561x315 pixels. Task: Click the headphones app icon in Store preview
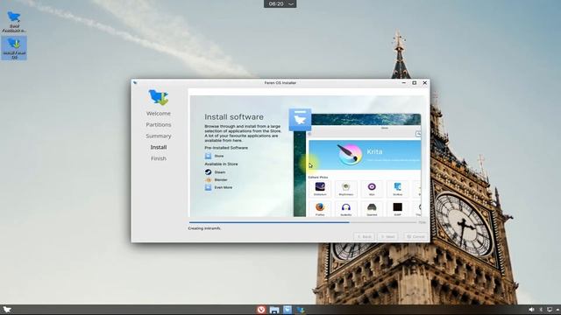(x=346, y=206)
